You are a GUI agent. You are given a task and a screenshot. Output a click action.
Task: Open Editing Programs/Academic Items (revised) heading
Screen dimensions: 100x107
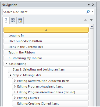[x=50, y=92]
